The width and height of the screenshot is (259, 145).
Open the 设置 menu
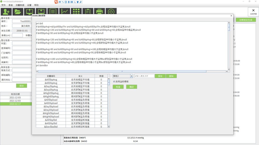pos(29,5)
